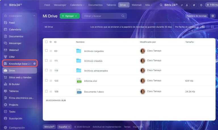The width and height of the screenshot is (218, 130).
Task: Open Agregar dropdown button
Action: (70, 16)
